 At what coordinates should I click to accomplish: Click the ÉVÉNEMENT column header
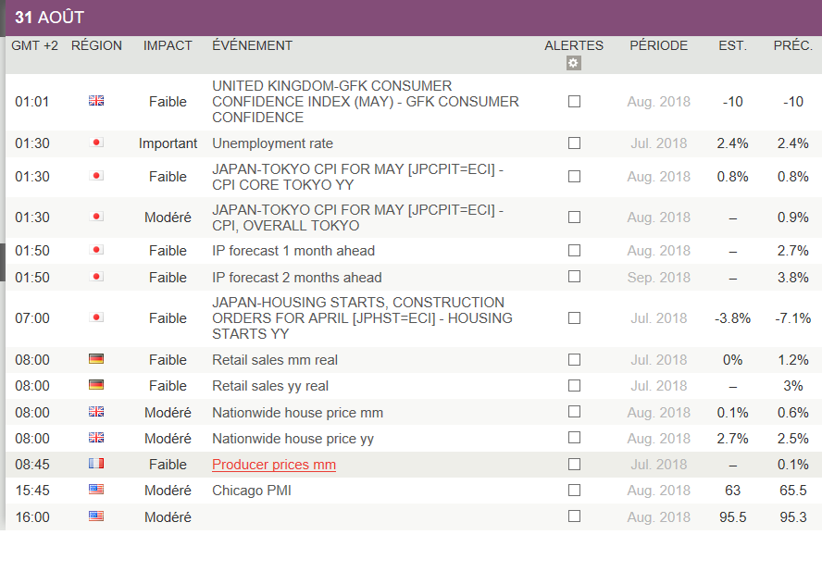coord(252,45)
